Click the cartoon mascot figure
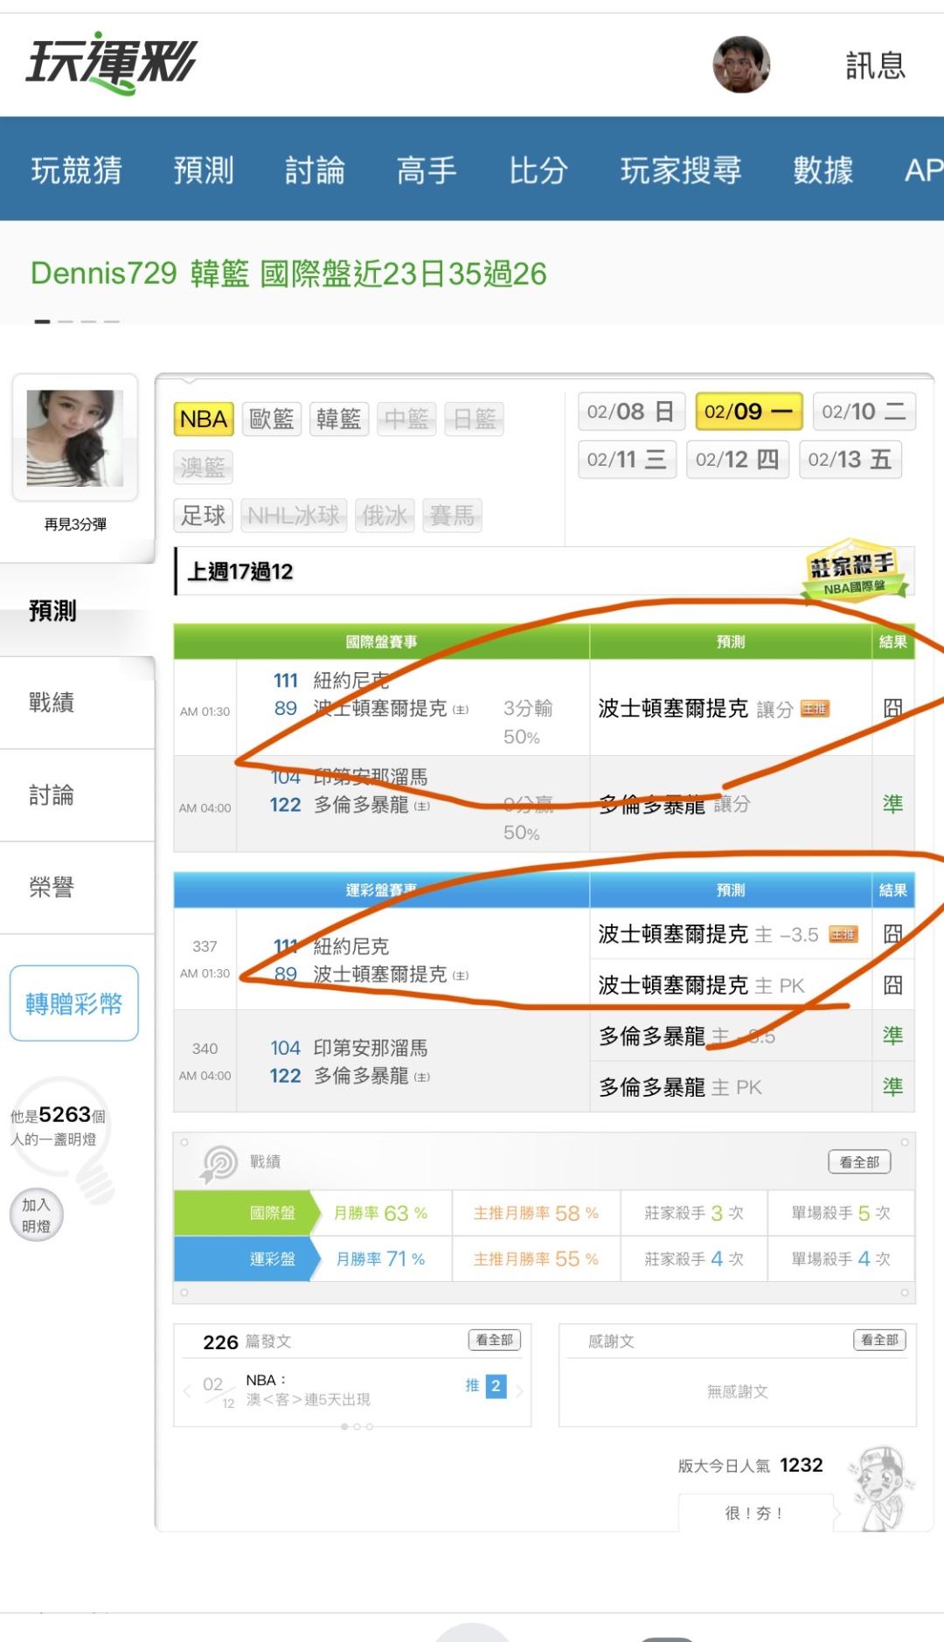The width and height of the screenshot is (944, 1642). [881, 1487]
